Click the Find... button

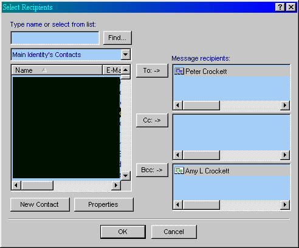pyautogui.click(x=117, y=38)
